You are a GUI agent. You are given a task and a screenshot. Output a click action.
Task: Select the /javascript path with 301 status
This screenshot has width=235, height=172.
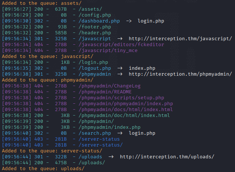(95, 39)
